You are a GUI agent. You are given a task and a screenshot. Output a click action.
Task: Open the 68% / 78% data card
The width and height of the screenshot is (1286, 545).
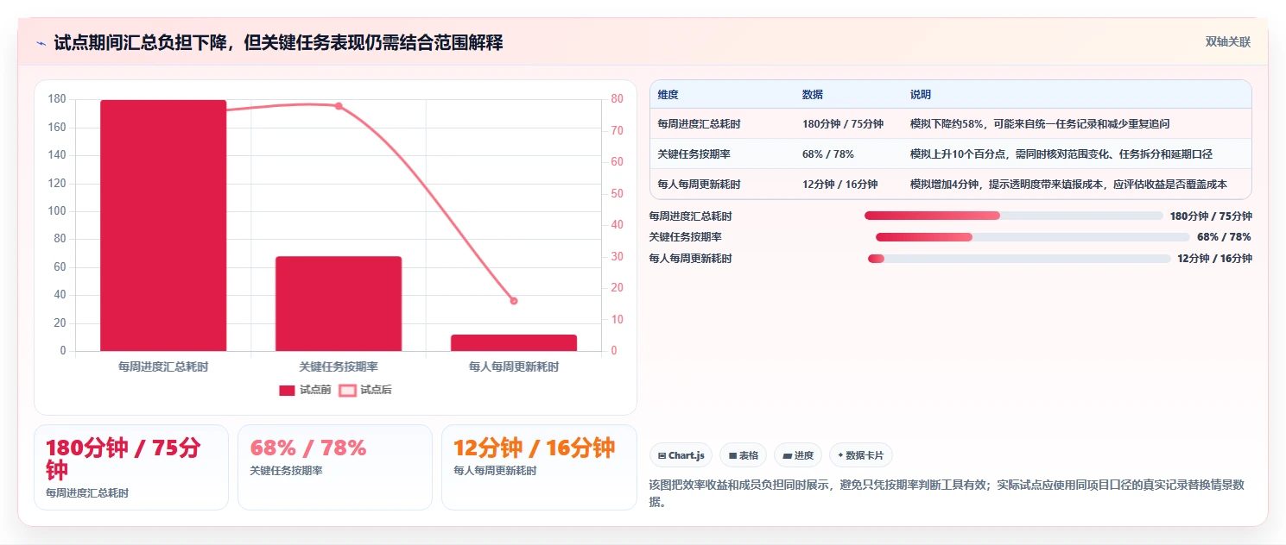pyautogui.click(x=335, y=467)
